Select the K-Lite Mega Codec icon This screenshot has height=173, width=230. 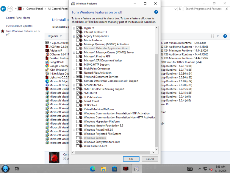click(x=47, y=73)
